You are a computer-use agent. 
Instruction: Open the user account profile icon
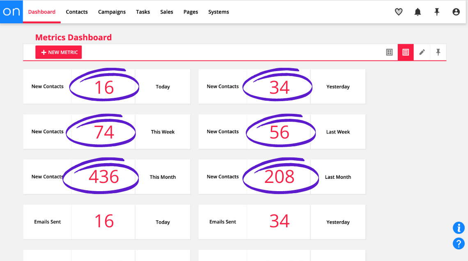(456, 12)
